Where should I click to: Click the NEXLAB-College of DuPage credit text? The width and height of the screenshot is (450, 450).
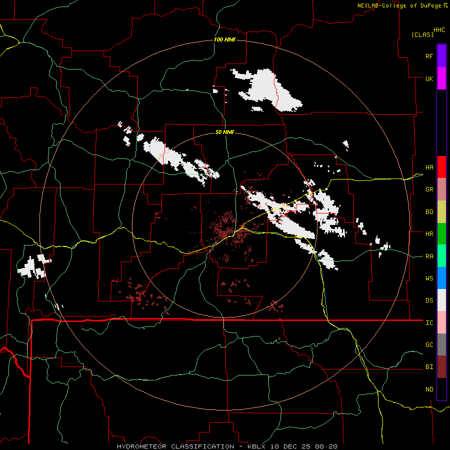(399, 5)
